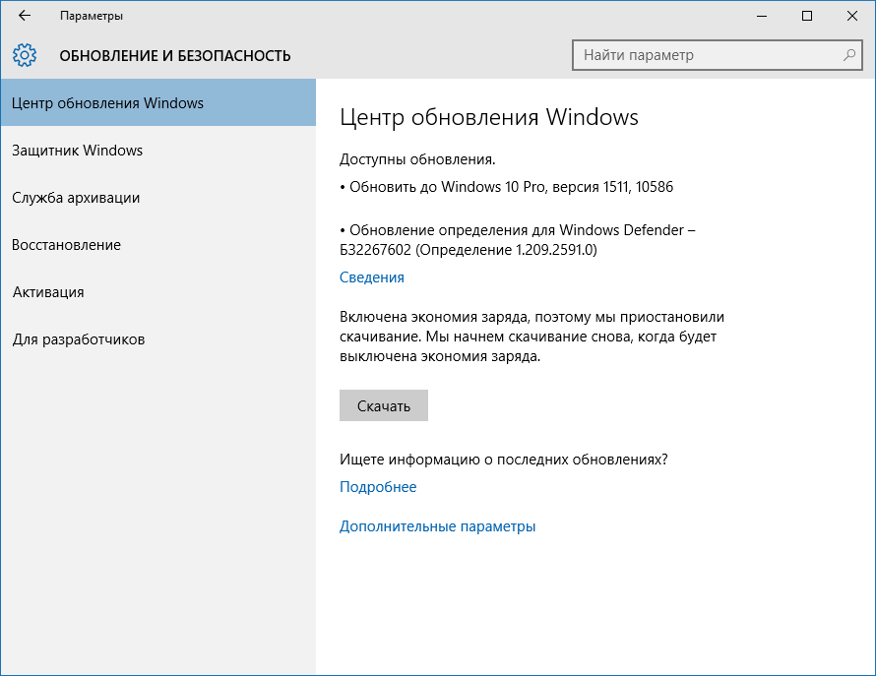Follow the "Подробнее" link
Image resolution: width=876 pixels, height=676 pixels.
[378, 487]
